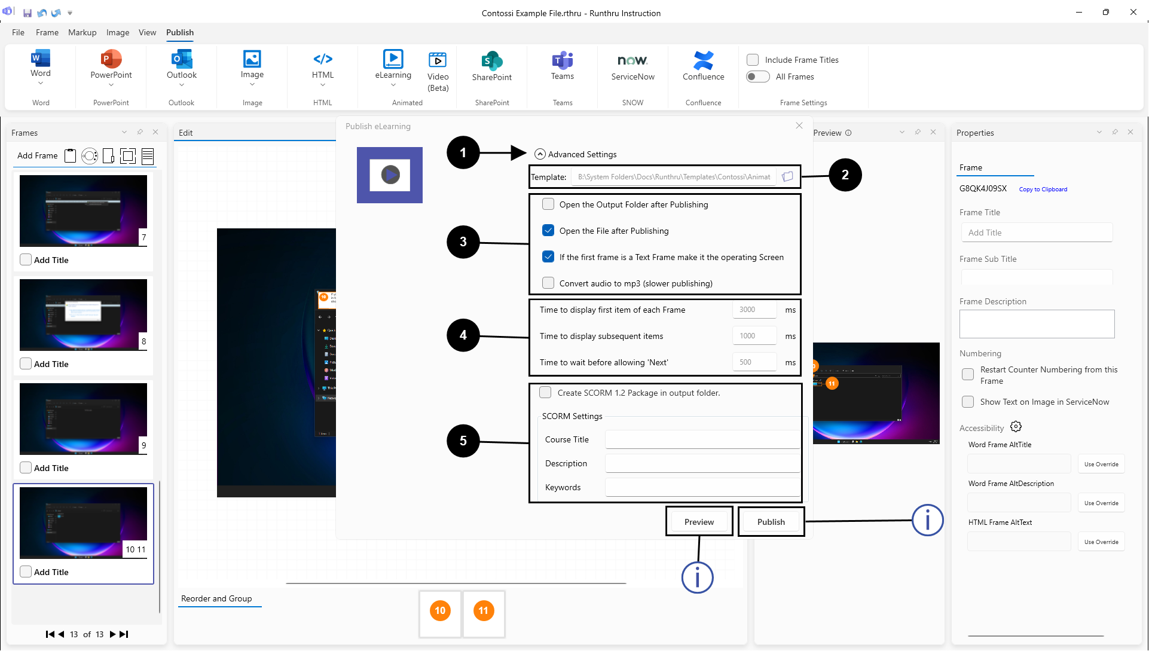
Task: Check Convert audio to mp3 option
Action: tap(548, 283)
